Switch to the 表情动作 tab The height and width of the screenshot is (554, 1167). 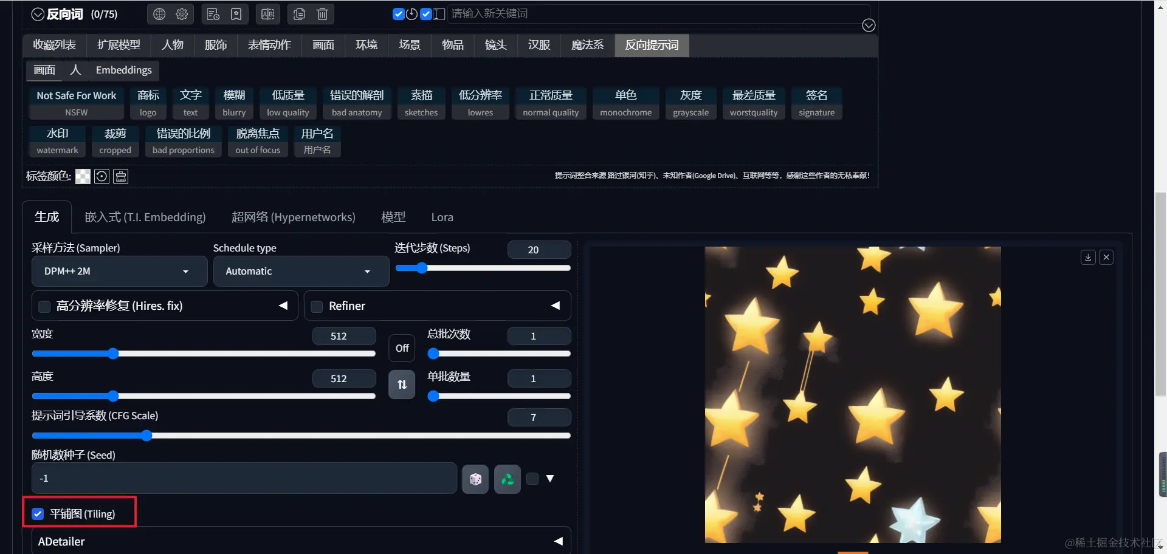[269, 45]
